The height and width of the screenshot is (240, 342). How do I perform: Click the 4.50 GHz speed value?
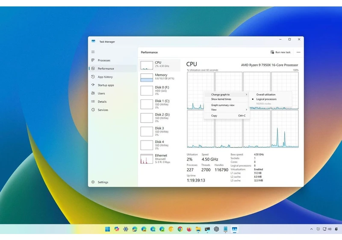[x=209, y=159]
